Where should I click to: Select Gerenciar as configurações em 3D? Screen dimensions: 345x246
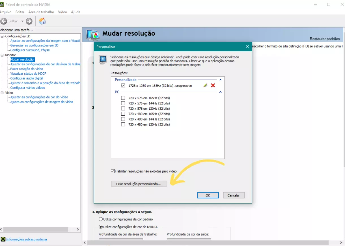(34, 45)
